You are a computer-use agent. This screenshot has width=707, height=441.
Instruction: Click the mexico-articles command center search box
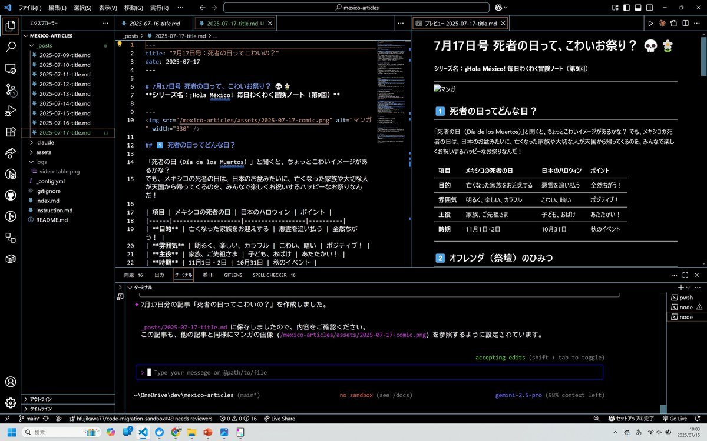click(x=356, y=8)
